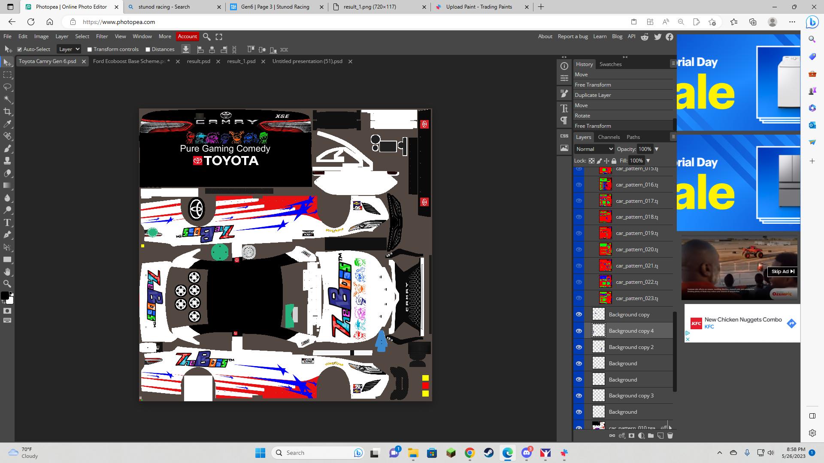The width and height of the screenshot is (824, 463).
Task: Select the Crop tool
Action: click(7, 112)
